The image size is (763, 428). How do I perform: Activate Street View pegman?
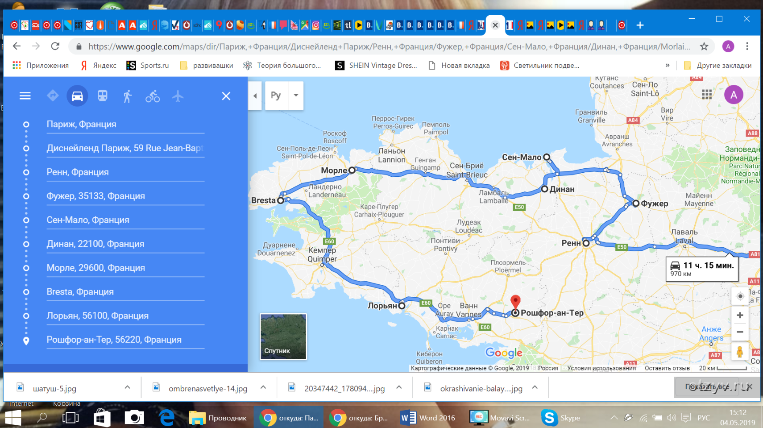click(x=740, y=352)
